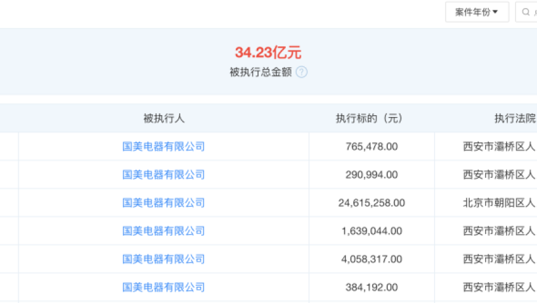Select the 1,639,044.00 amount cell
Screen dimensions: 537x303
372,231
